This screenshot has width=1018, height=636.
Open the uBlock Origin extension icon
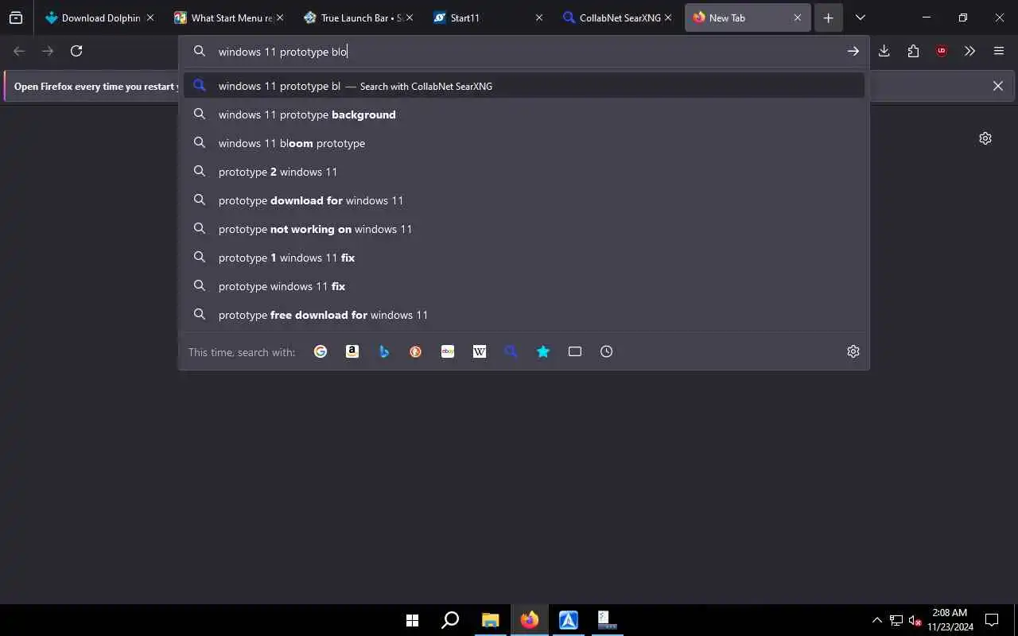pyautogui.click(x=942, y=51)
